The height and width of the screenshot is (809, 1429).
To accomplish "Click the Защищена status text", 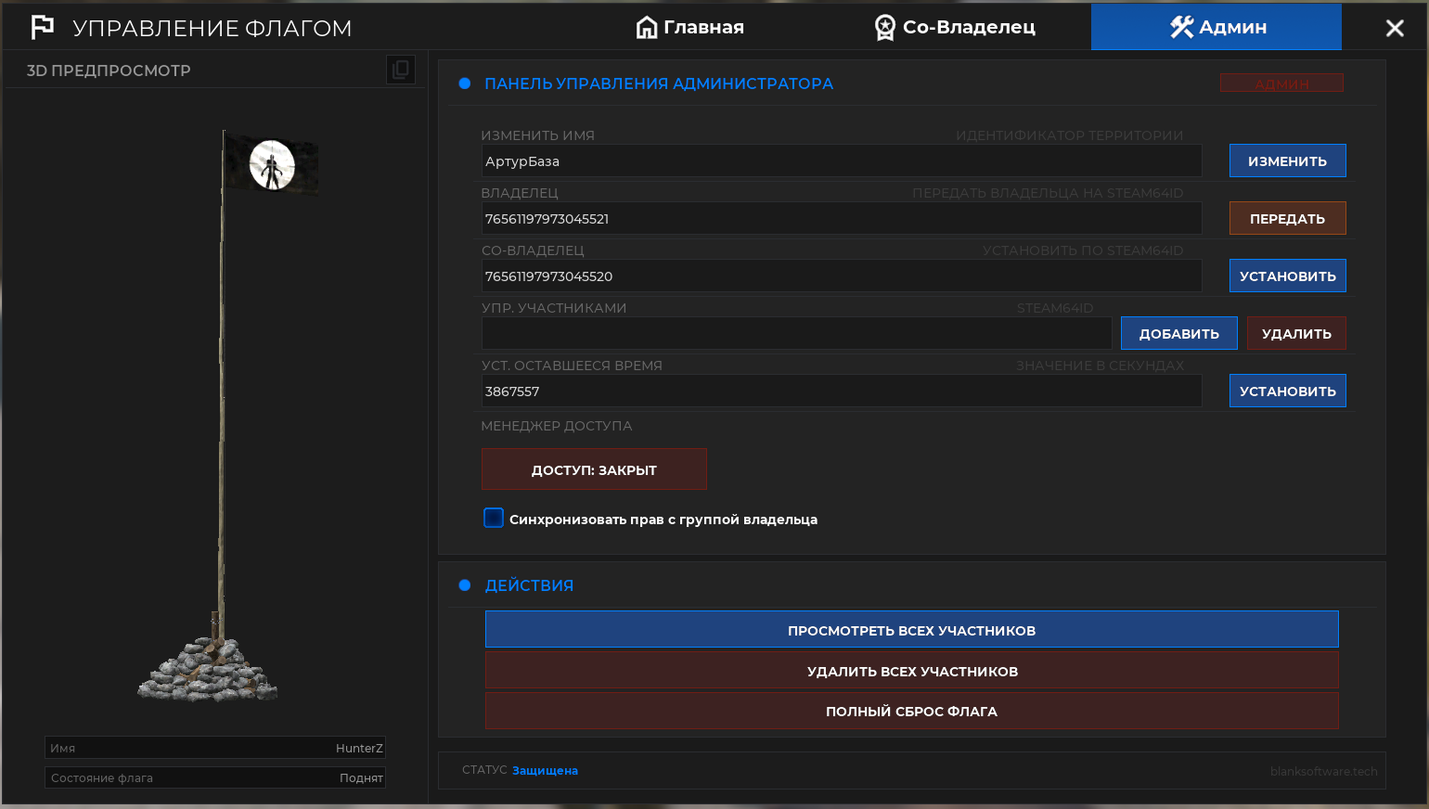I will click(545, 770).
